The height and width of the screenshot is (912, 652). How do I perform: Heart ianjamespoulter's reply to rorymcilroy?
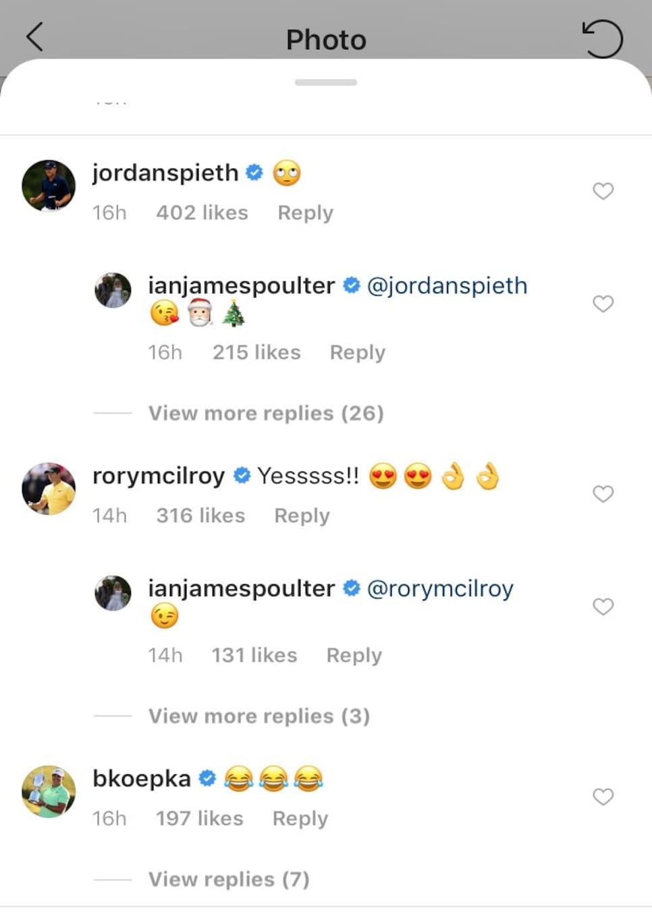tap(603, 606)
